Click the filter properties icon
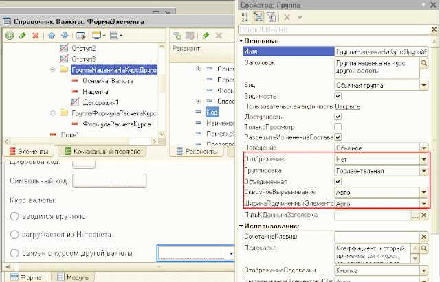440x282 pixels. (x=272, y=17)
